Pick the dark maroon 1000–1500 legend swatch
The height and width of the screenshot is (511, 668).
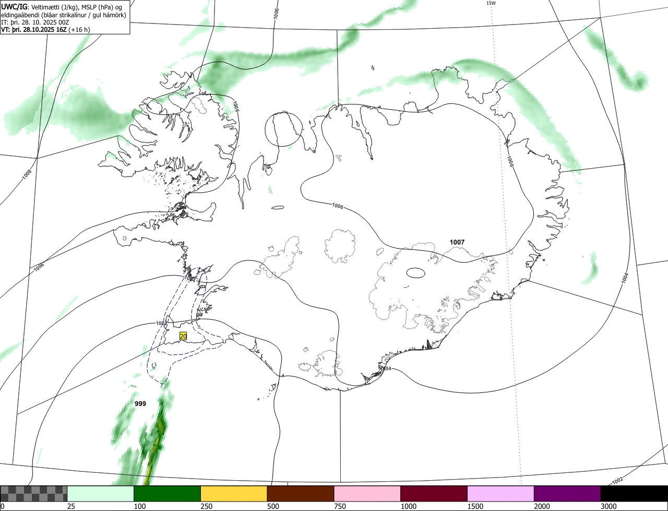(434, 494)
